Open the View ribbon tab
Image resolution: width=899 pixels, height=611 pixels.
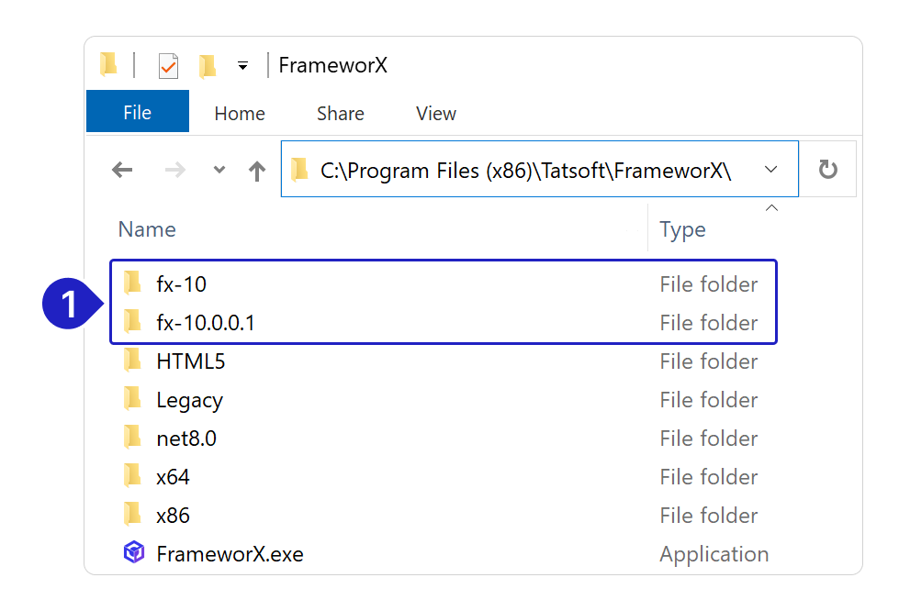coord(435,114)
